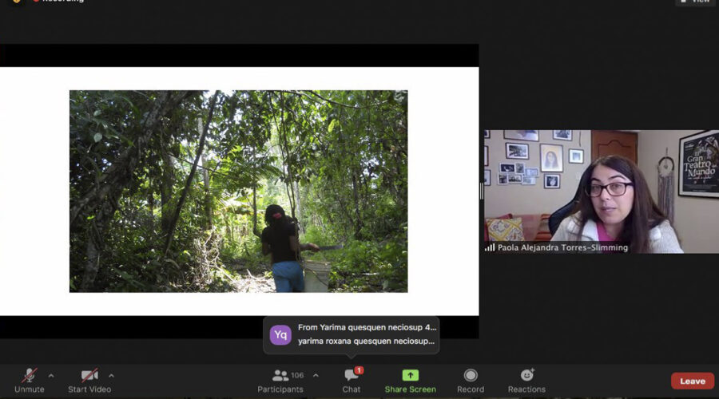Click the shared jungle photo slide
The image size is (719, 399).
(238, 191)
